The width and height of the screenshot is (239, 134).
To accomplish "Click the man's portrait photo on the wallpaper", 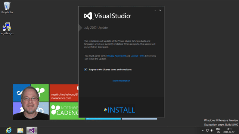I will 31,103.
